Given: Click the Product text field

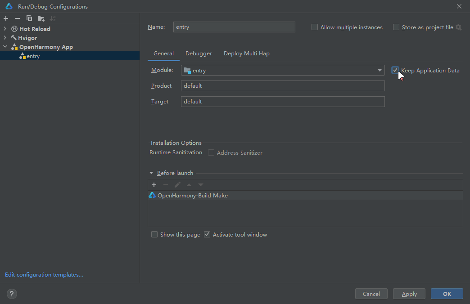Looking at the screenshot, I should (x=283, y=85).
